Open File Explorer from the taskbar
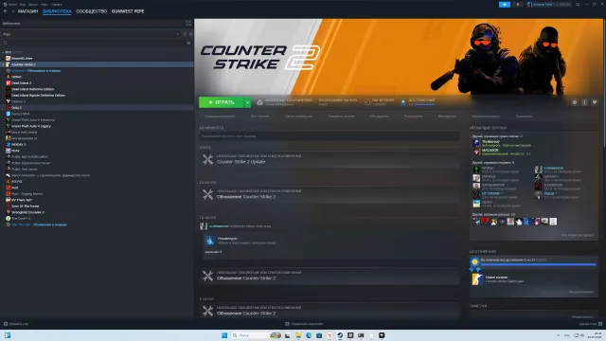This screenshot has width=606, height=341. point(298,335)
